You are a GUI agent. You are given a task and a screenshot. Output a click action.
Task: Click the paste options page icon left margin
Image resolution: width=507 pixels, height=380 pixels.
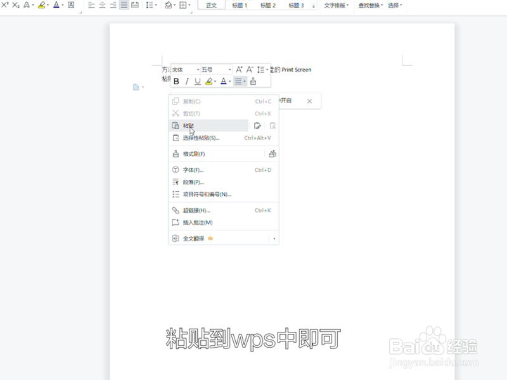(136, 87)
